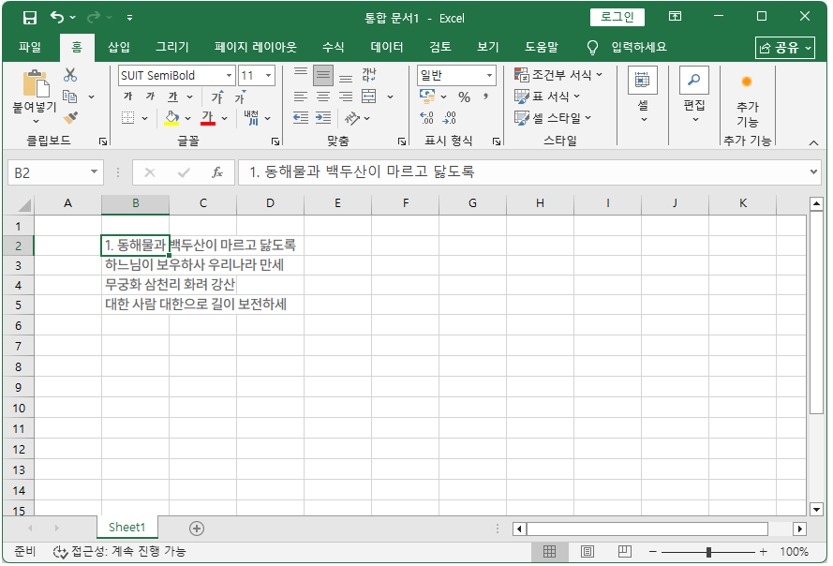This screenshot has width=833, height=566.
Task: Click the 로그인 button
Action: (617, 17)
